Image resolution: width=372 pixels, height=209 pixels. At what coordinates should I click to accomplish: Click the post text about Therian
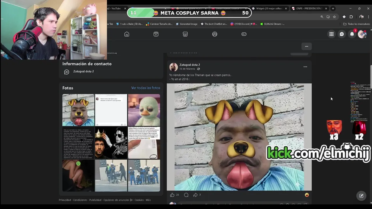(x=200, y=77)
